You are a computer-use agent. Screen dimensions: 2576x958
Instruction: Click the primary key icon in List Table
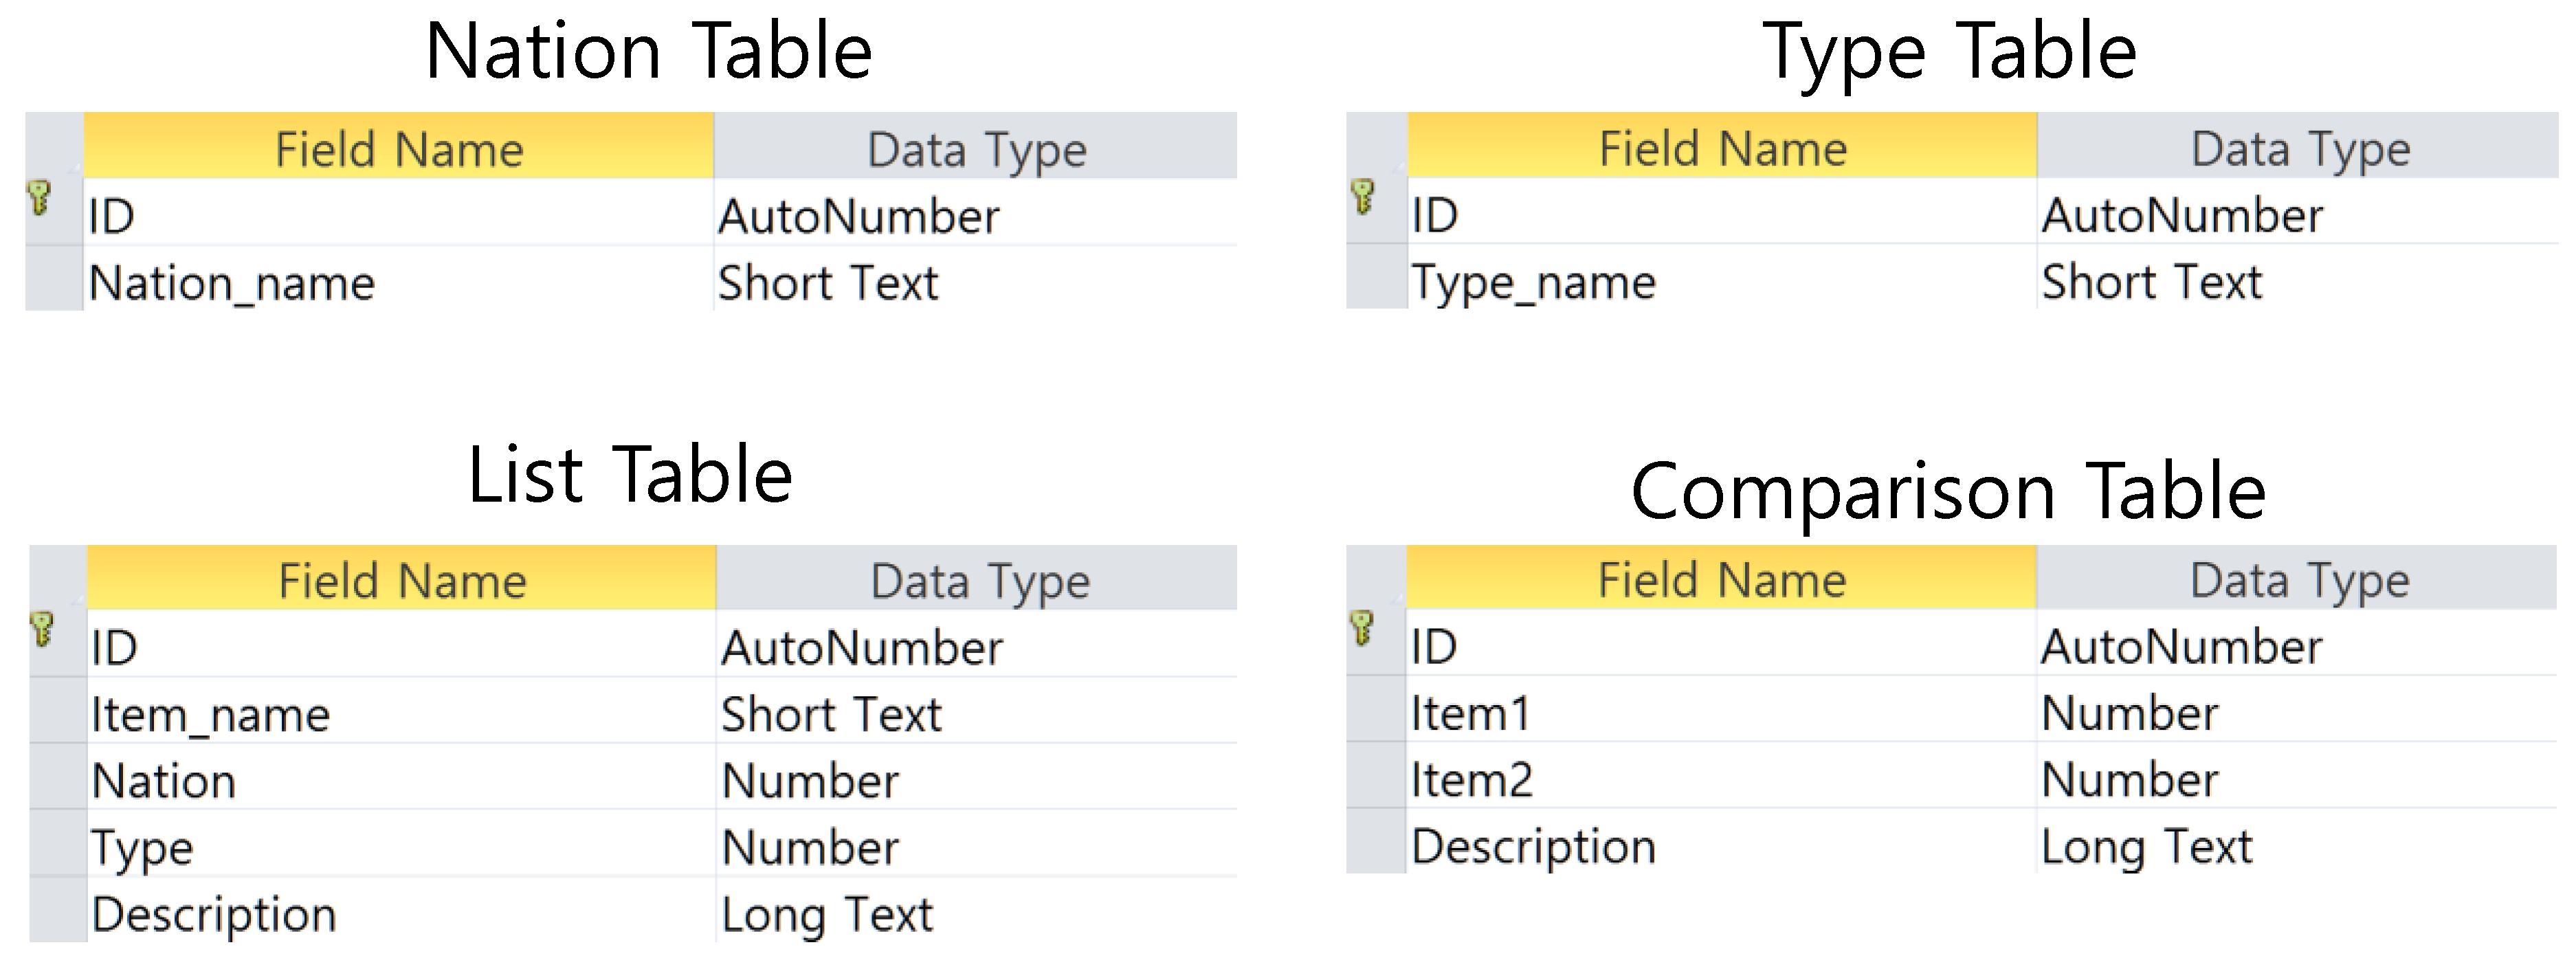click(41, 629)
